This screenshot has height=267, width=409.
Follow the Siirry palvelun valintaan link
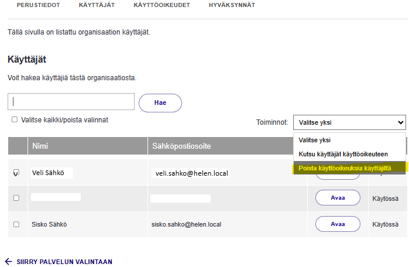[64, 262]
